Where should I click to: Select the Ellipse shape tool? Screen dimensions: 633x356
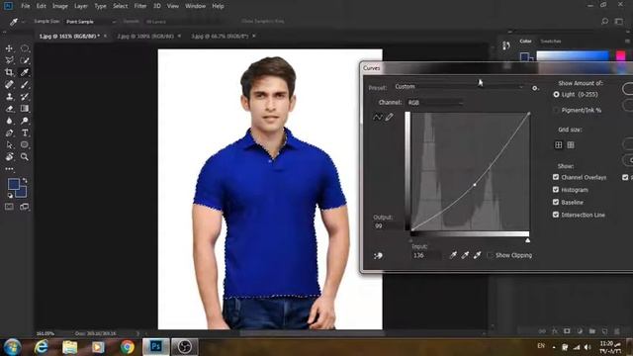[25, 145]
